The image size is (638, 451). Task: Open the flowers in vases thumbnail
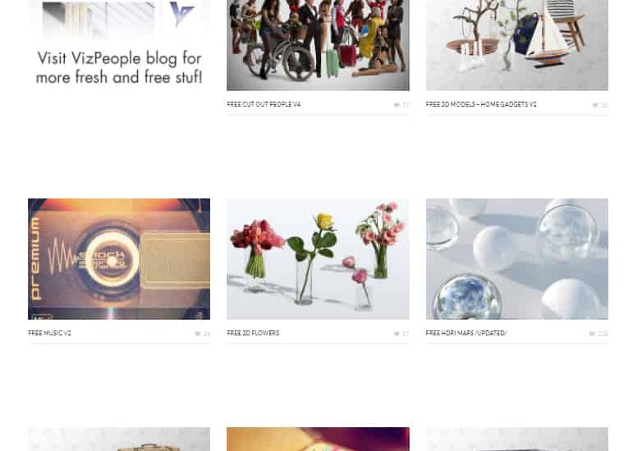tap(318, 259)
